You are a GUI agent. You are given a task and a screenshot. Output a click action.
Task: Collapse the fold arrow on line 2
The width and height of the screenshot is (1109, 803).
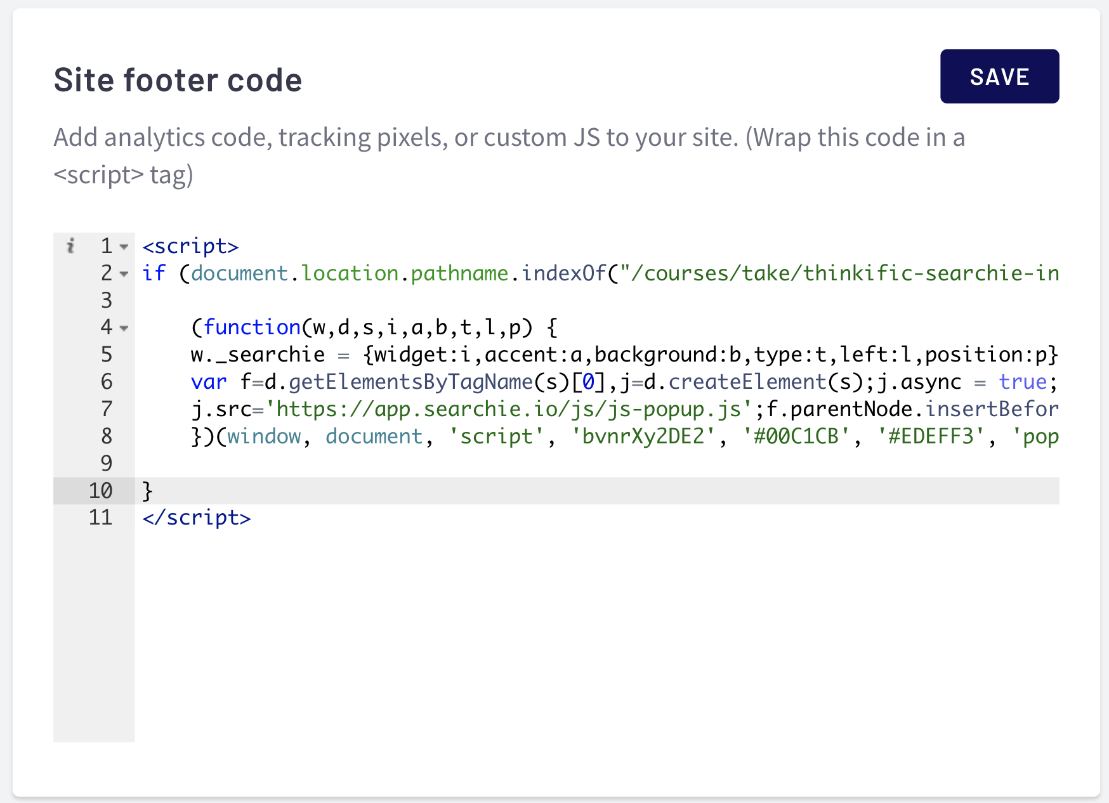point(124,274)
